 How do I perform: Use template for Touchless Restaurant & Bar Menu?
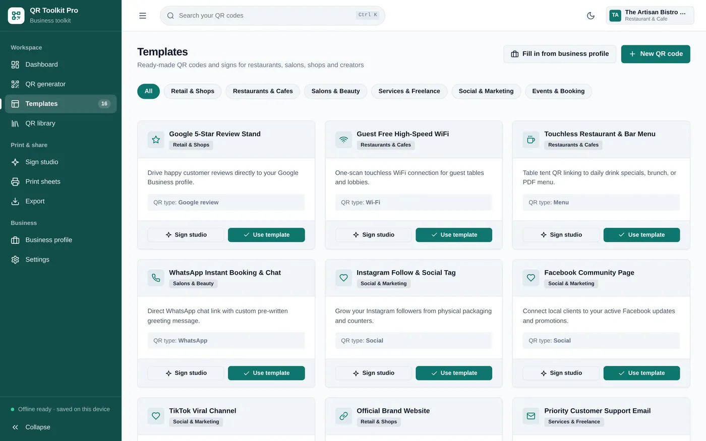[x=641, y=235]
